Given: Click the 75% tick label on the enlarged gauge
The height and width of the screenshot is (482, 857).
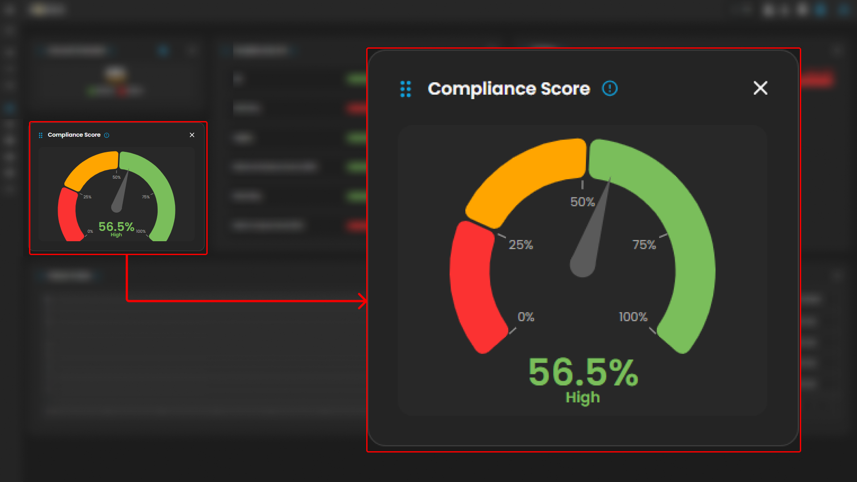Looking at the screenshot, I should 644,245.
